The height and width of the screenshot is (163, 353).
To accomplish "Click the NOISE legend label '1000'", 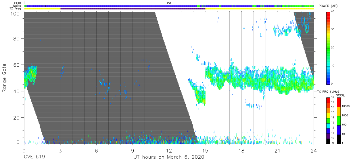I will 345,115.
